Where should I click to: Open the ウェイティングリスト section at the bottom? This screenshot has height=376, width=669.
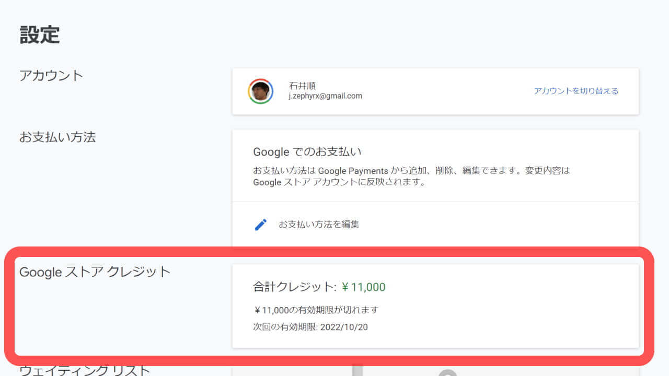click(x=84, y=372)
